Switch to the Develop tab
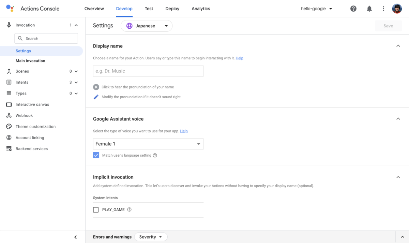 pos(124,9)
